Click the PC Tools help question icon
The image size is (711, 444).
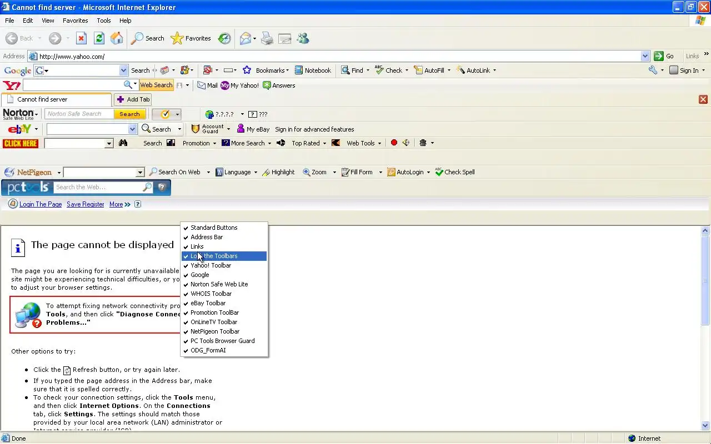(162, 188)
